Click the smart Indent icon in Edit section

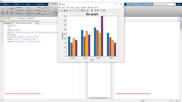42,13
